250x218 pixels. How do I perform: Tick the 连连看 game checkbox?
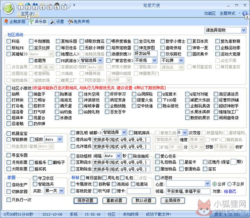click(9, 112)
